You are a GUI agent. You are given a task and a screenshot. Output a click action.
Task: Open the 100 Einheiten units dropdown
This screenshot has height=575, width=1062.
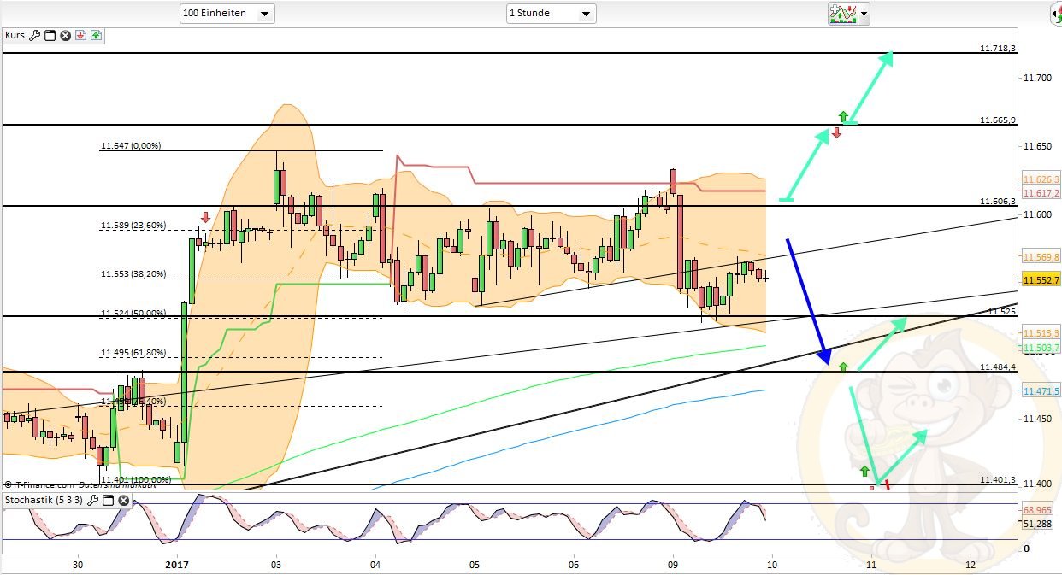tap(227, 14)
